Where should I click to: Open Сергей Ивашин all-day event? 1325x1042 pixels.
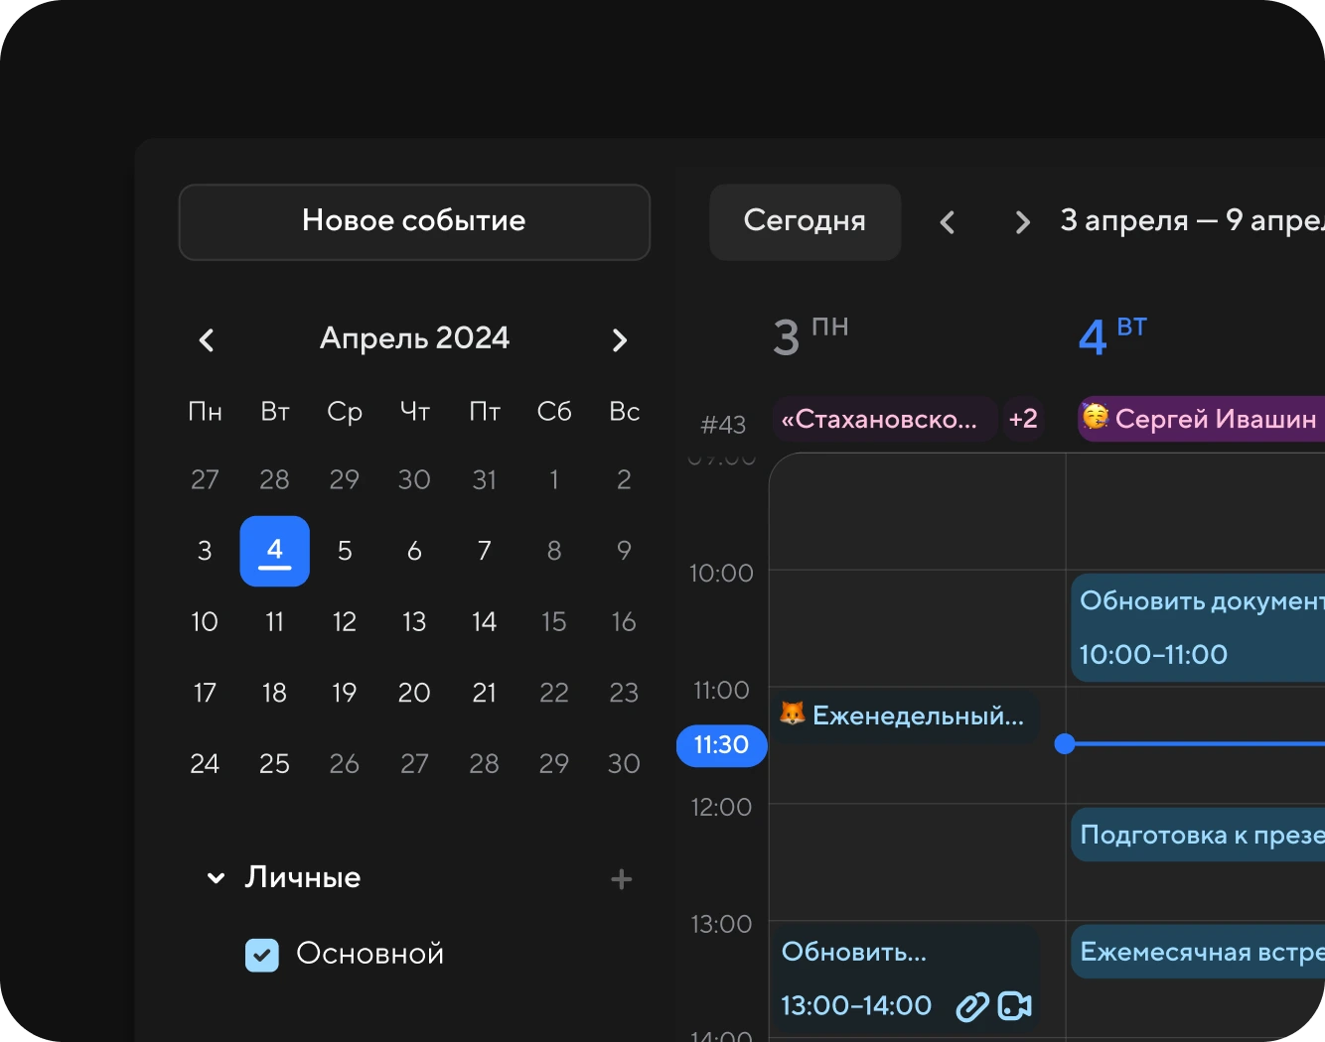(1202, 419)
